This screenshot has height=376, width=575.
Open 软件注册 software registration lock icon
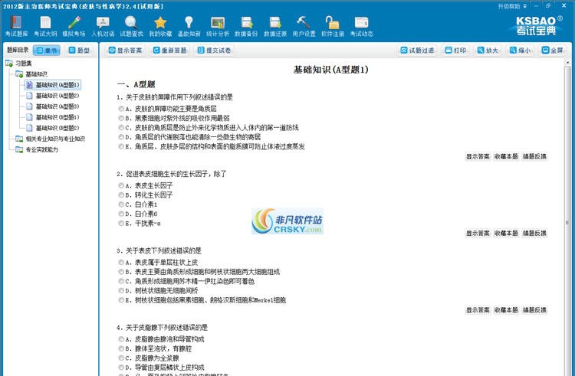[333, 26]
